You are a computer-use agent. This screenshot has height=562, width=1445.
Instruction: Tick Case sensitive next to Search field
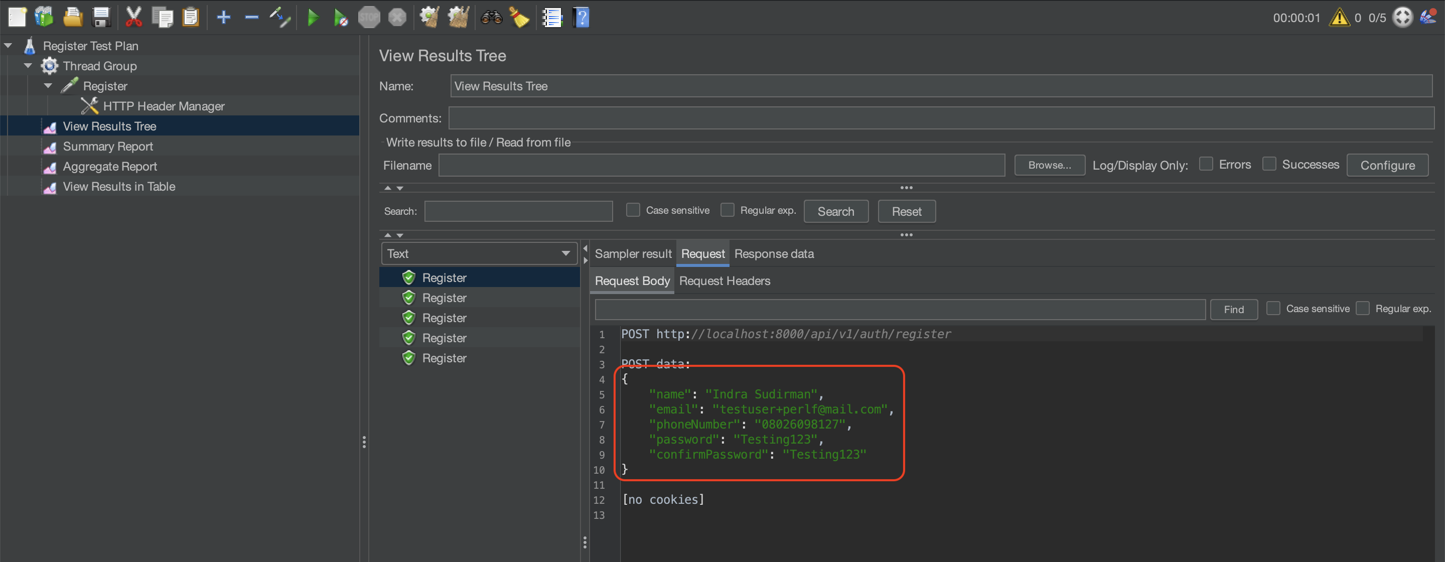point(633,210)
